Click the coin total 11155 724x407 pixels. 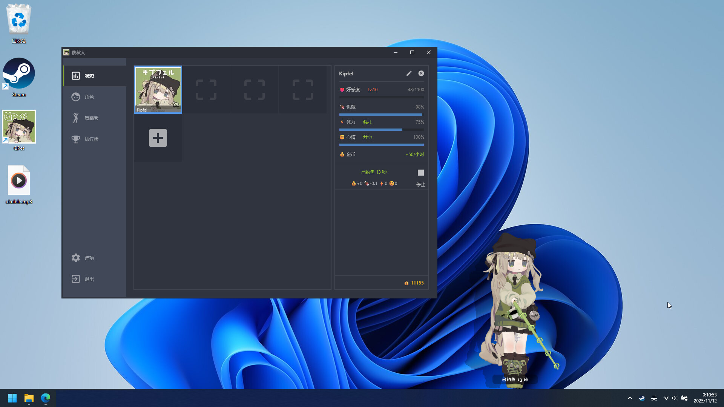414,283
